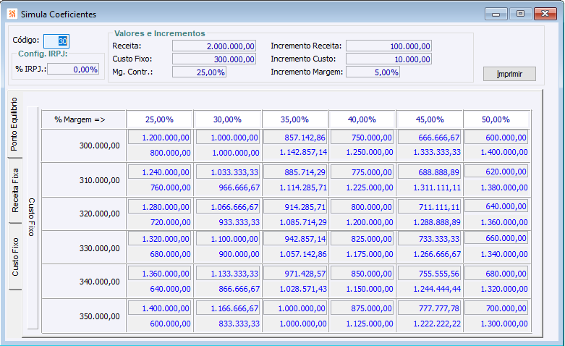The width and height of the screenshot is (565, 346).
Task: Click the cell 775.000,00
Action: coord(362,172)
